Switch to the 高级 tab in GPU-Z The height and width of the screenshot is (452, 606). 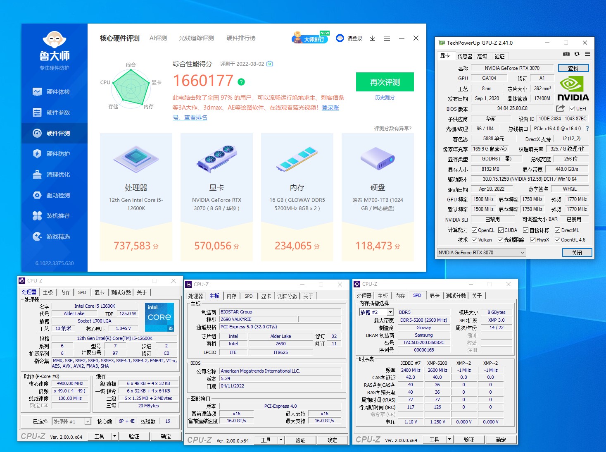[482, 56]
